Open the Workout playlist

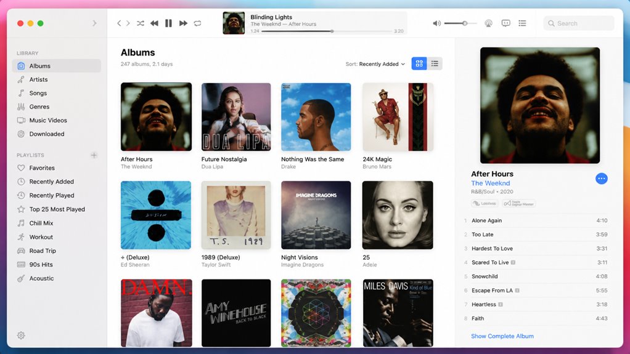pos(57,237)
